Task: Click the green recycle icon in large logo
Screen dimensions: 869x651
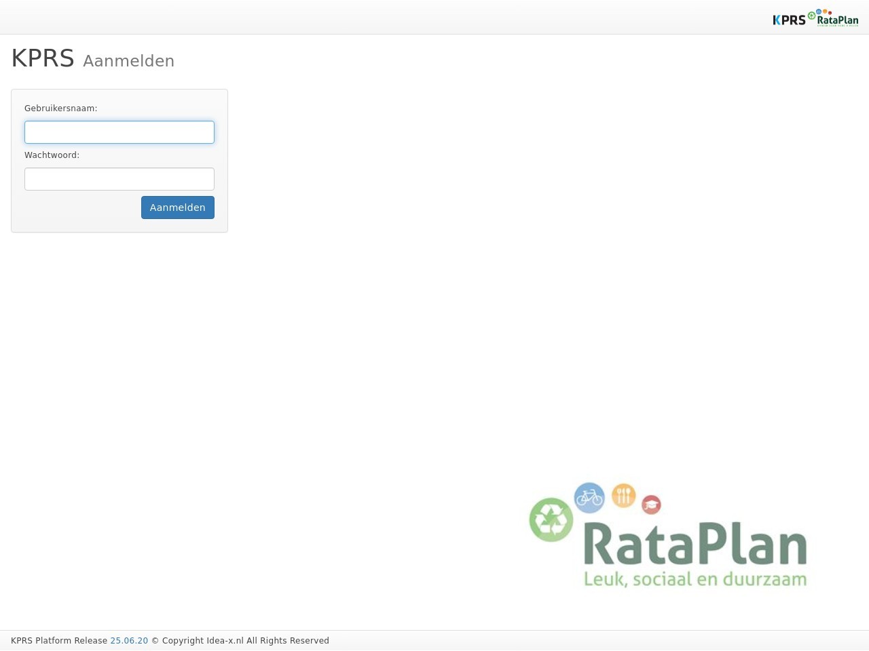Action: (x=551, y=520)
